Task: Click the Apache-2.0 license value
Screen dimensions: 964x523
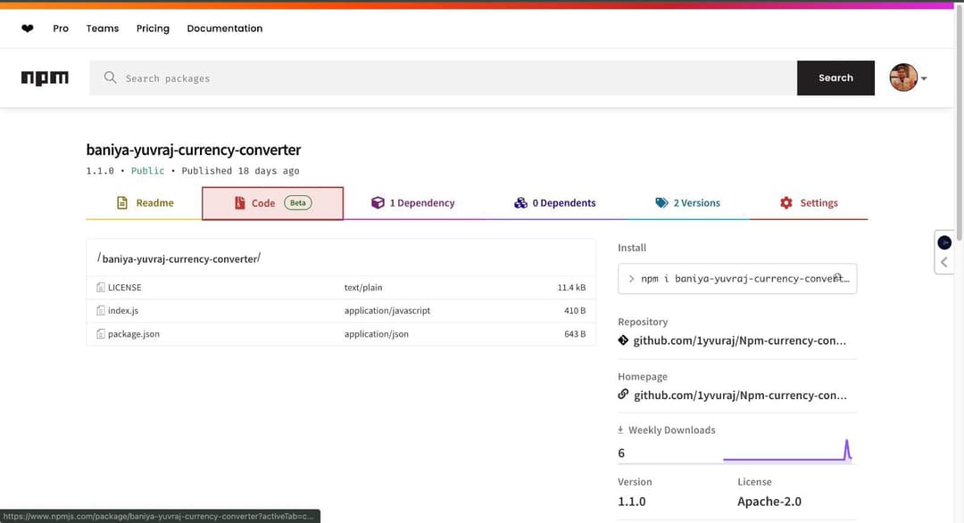Action: [769, 502]
